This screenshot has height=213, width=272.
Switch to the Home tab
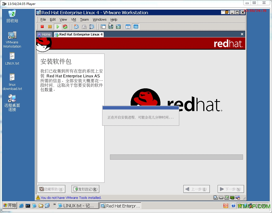coord(44,34)
